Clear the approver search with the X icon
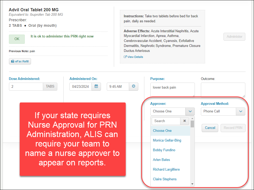The height and width of the screenshot is (190, 254). point(184,121)
